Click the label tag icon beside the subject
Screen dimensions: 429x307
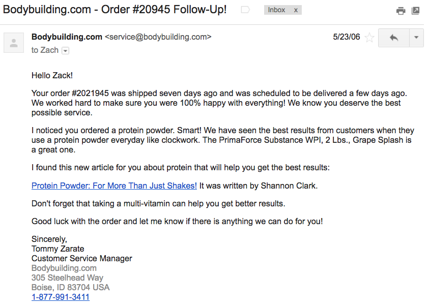[245, 9]
